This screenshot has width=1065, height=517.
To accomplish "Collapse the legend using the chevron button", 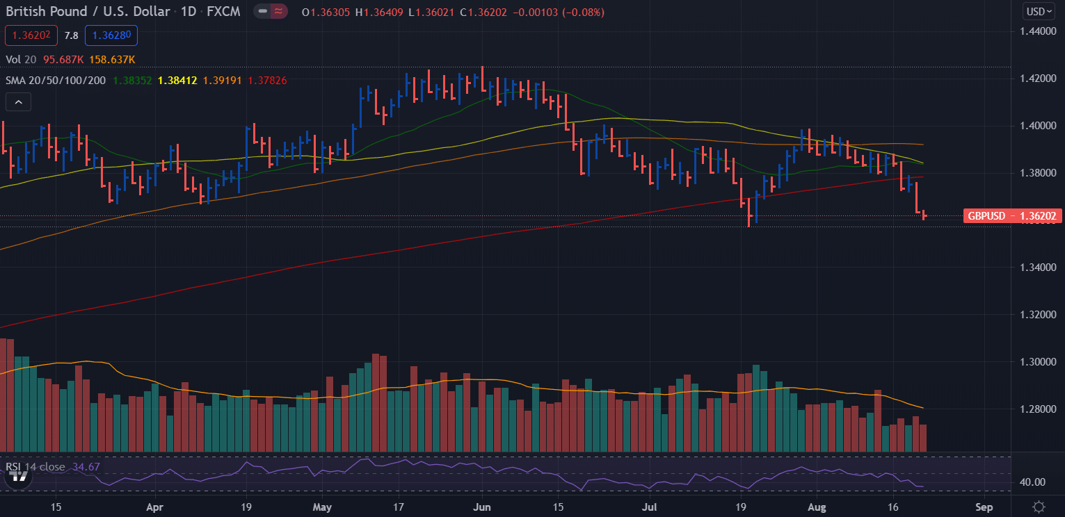I will [x=18, y=101].
